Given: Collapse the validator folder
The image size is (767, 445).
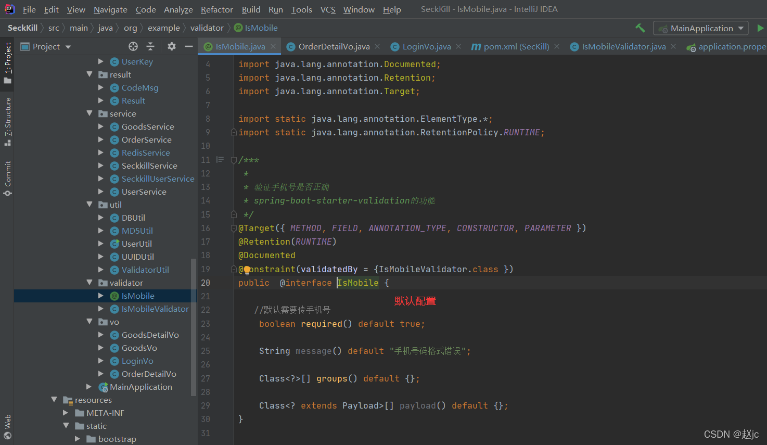Looking at the screenshot, I should pos(90,283).
